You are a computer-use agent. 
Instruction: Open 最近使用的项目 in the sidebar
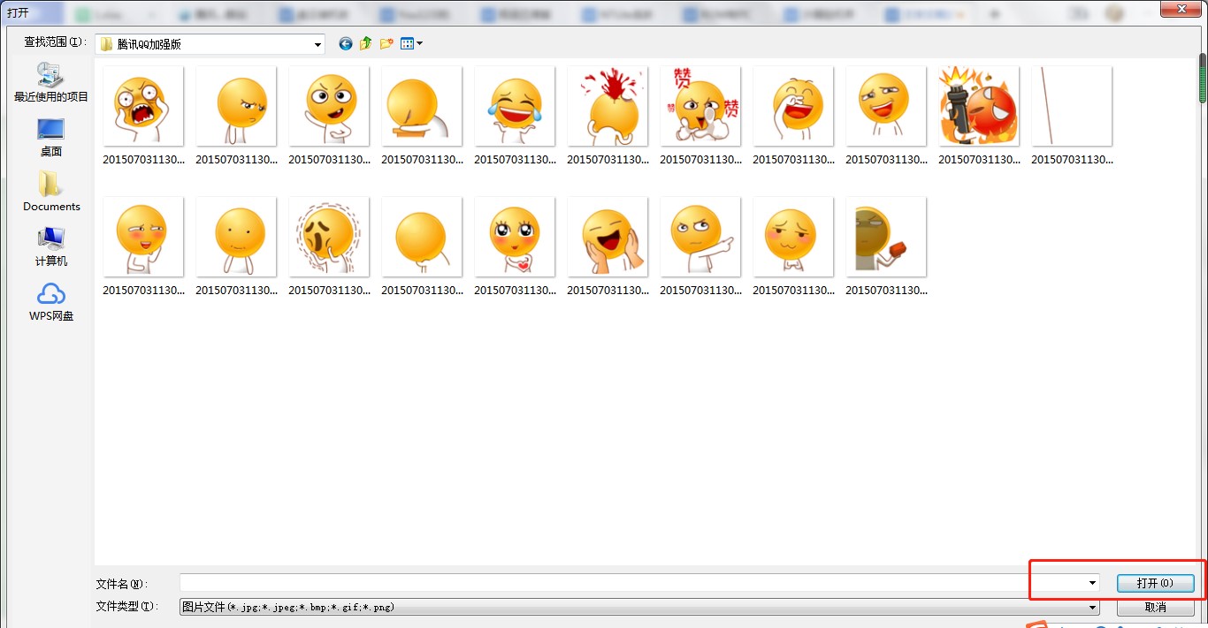click(50, 84)
